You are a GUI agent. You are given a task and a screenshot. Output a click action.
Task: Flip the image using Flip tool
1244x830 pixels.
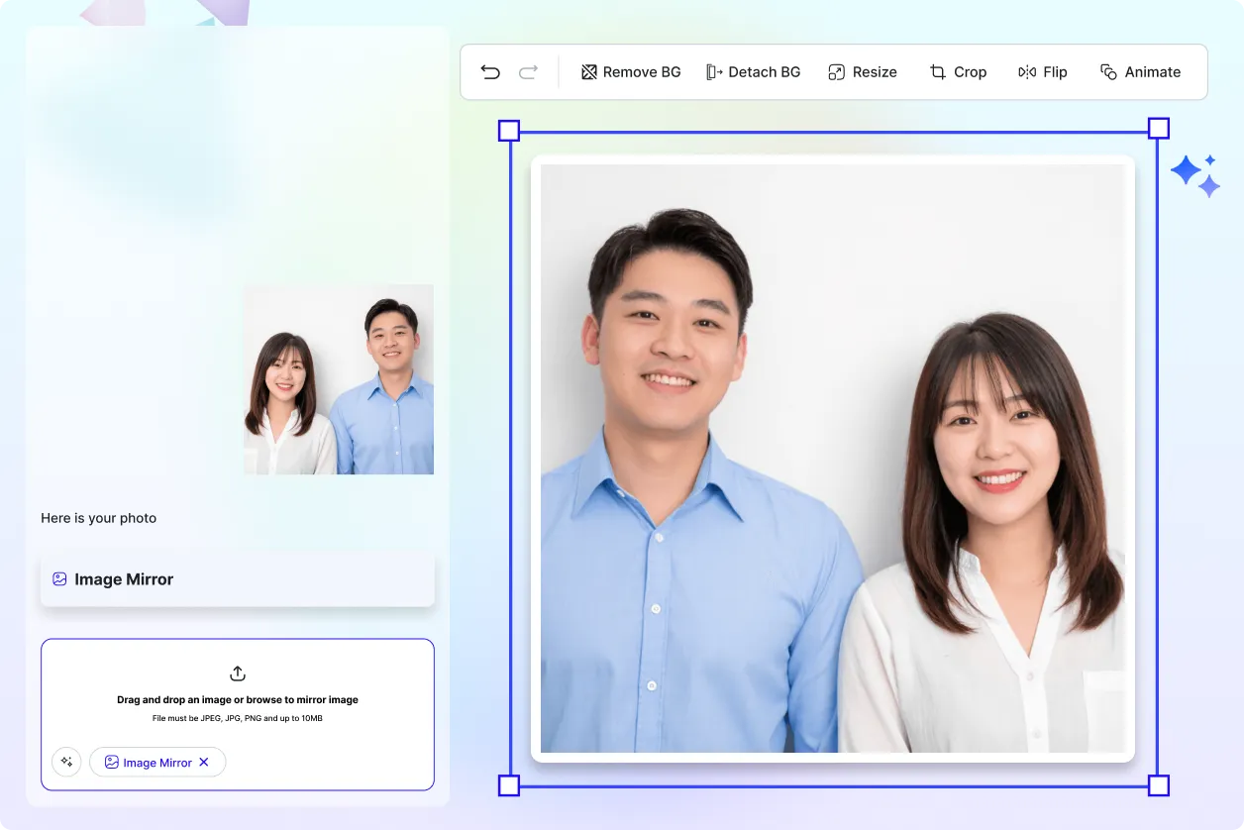pos(1042,72)
